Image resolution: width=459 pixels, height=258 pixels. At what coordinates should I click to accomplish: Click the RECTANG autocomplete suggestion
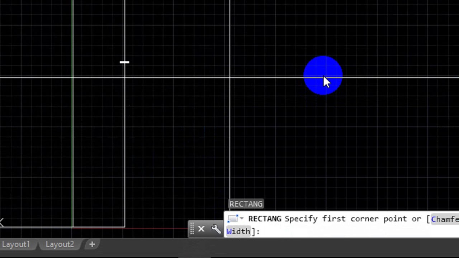coord(246,204)
